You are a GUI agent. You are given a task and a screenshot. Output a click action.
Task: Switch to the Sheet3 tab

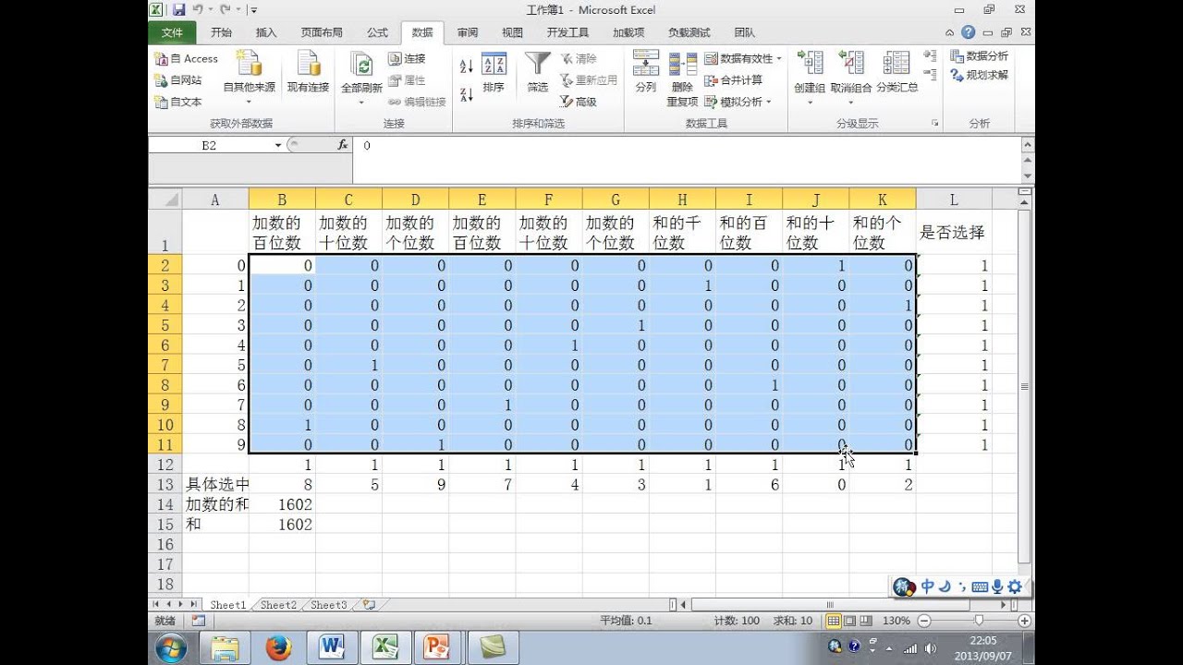coord(328,605)
